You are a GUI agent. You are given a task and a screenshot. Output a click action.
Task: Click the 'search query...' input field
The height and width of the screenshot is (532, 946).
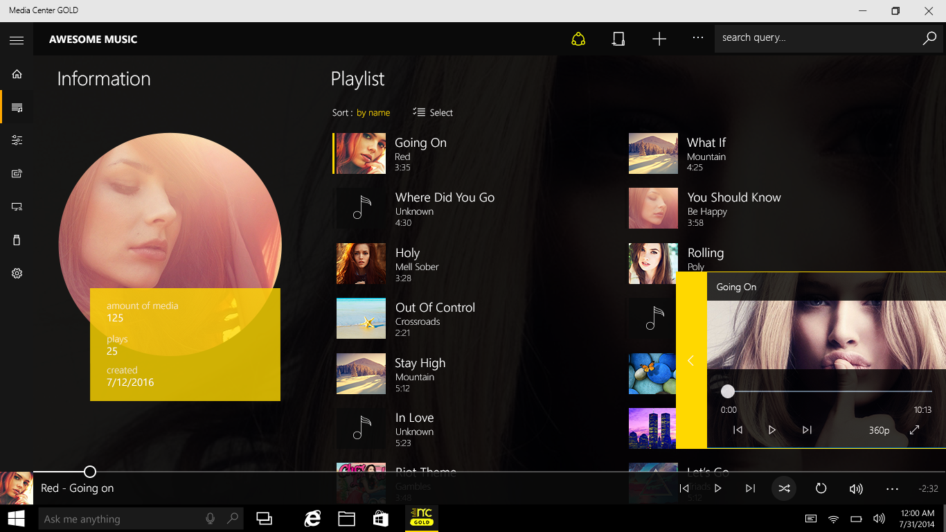click(817, 38)
